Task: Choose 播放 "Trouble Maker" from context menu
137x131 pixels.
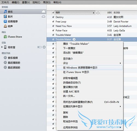Action: [x=90, y=44]
